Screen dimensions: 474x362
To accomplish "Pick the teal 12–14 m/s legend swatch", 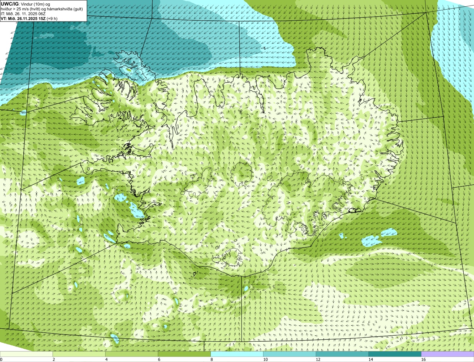I will pyautogui.click(x=342, y=354).
